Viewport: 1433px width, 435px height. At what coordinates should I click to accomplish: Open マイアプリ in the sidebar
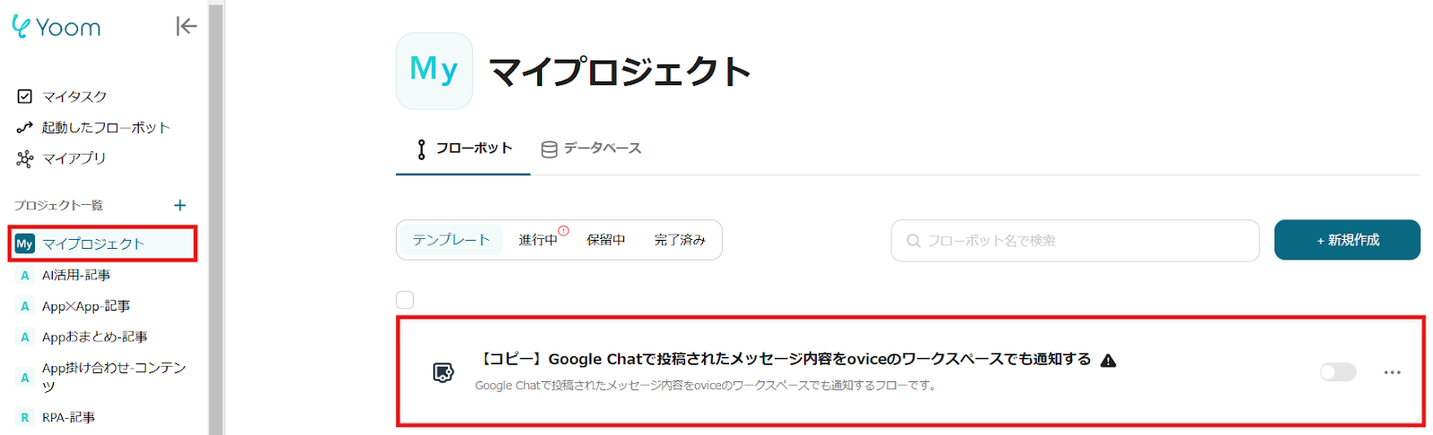[73, 158]
